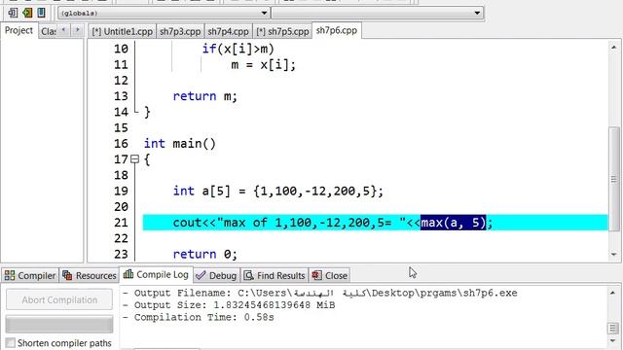Click the 'm = x[i];' assignment line
623x350 pixels.
[x=264, y=65]
